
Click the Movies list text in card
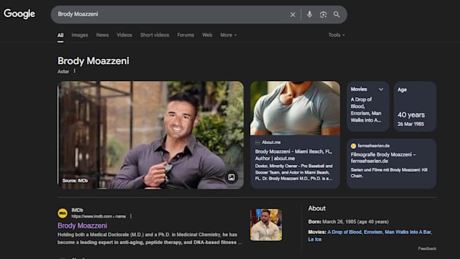point(366,110)
